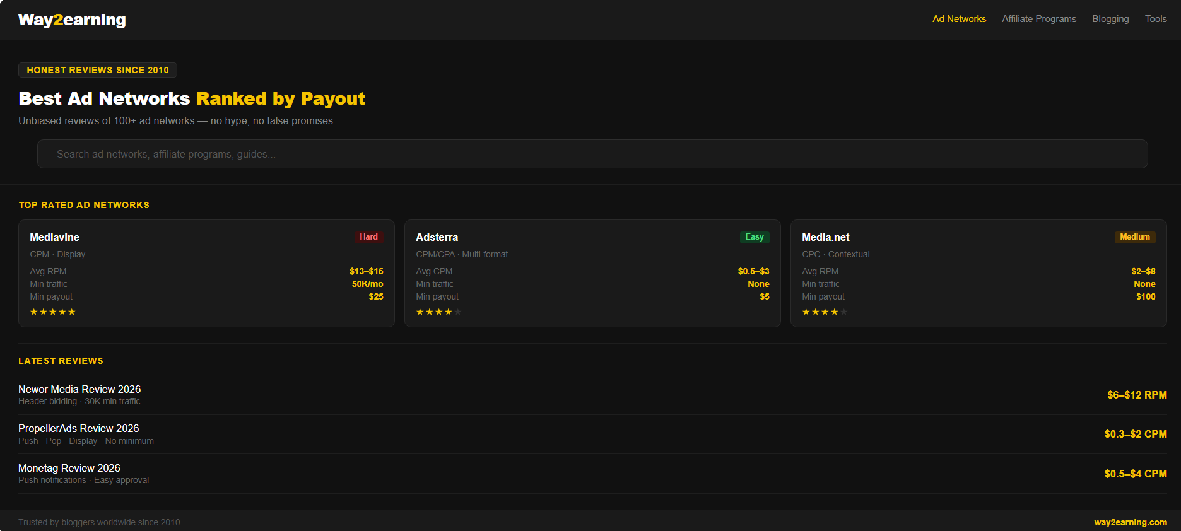The height and width of the screenshot is (531, 1181).
Task: Click the Easy difficulty badge on Adsterra
Action: pyautogui.click(x=755, y=237)
